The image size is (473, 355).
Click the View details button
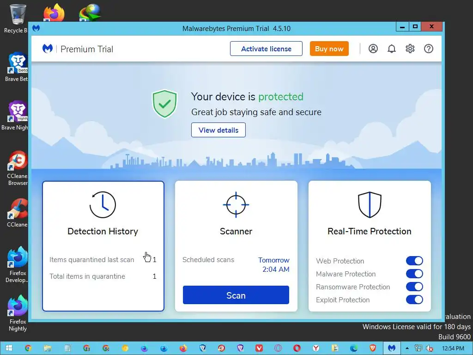(218, 130)
